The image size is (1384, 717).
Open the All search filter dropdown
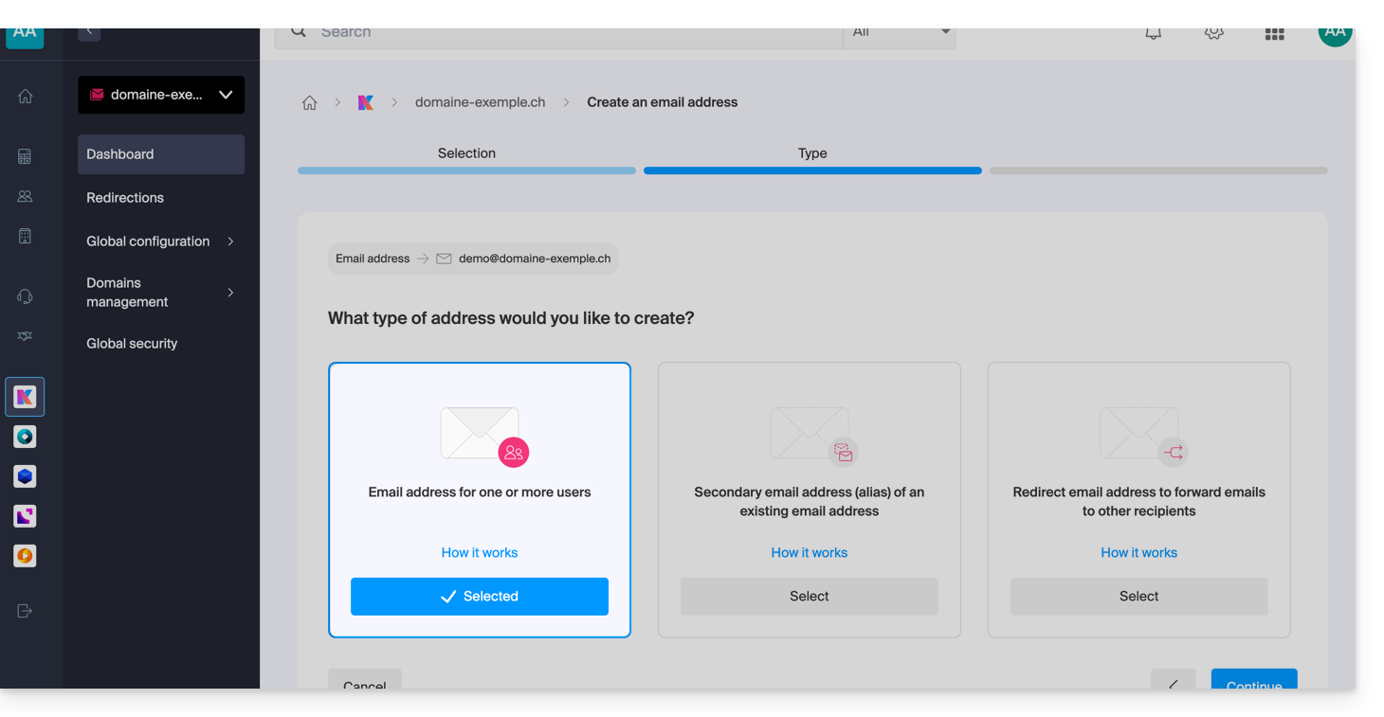900,36
